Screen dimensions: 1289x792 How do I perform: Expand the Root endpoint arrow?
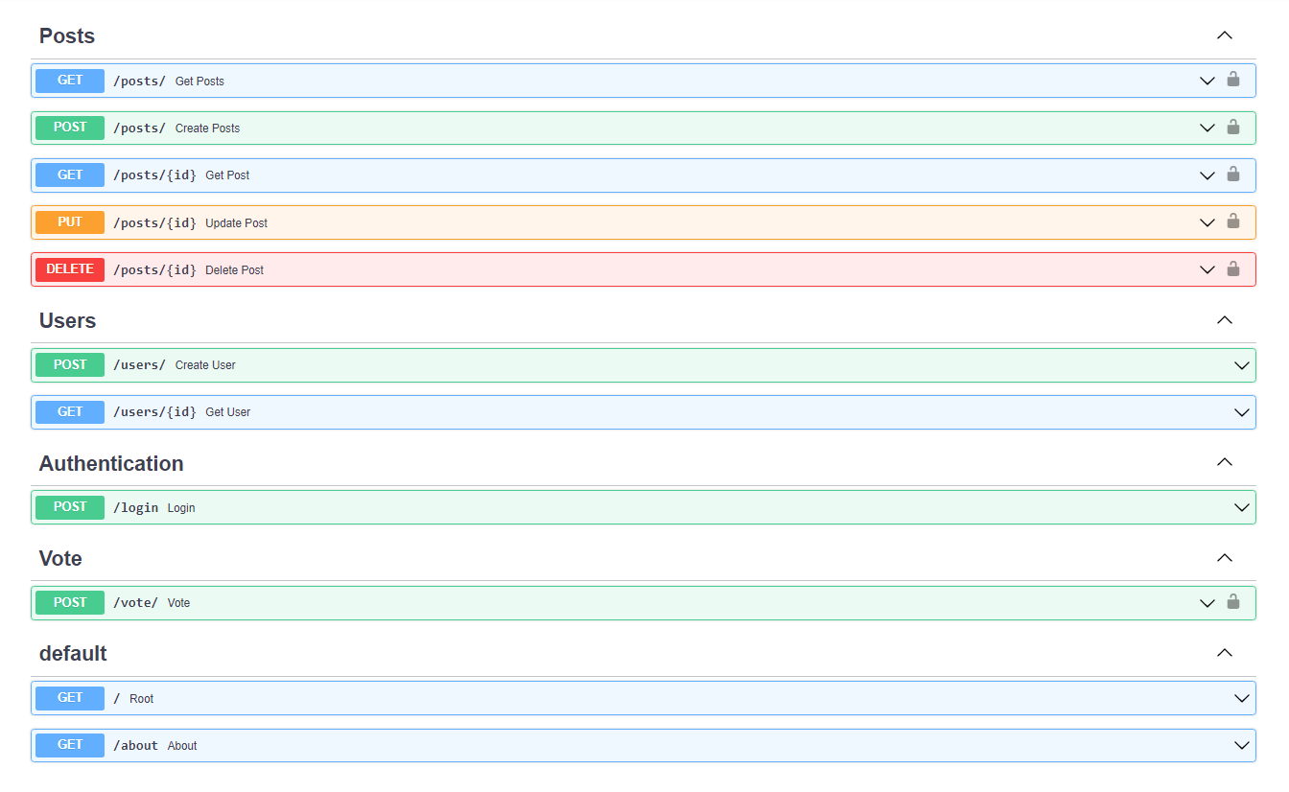pos(1242,698)
